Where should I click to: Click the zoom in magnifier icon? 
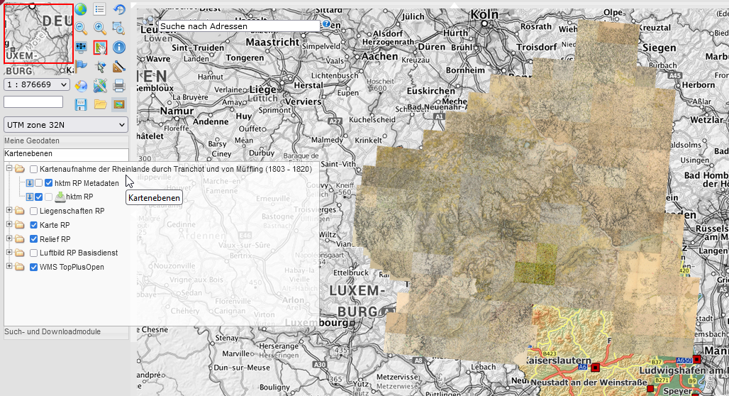[x=100, y=28]
